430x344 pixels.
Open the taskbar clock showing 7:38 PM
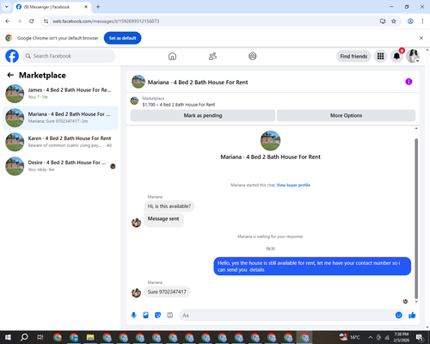402,337
